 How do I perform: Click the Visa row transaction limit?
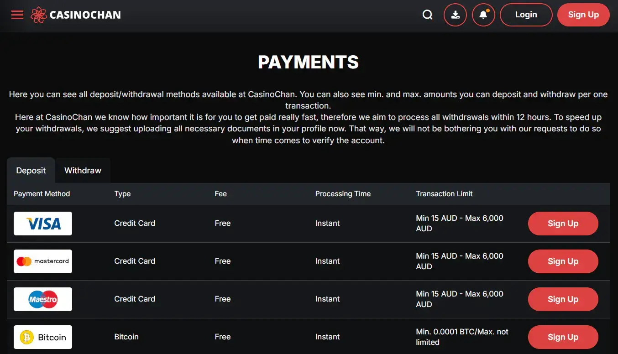click(460, 224)
